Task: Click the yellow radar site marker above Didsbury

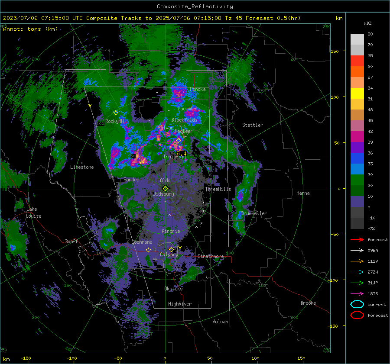Action: [165, 189]
